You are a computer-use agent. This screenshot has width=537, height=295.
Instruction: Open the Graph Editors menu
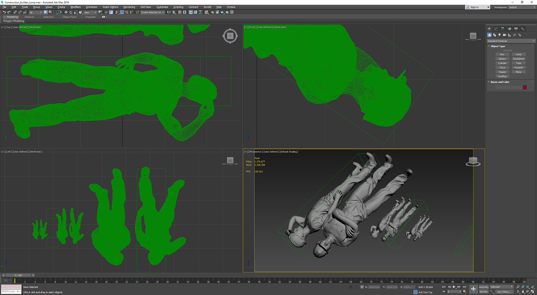tap(110, 7)
